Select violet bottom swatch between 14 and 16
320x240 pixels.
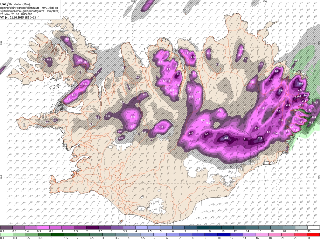[x=249, y=234]
